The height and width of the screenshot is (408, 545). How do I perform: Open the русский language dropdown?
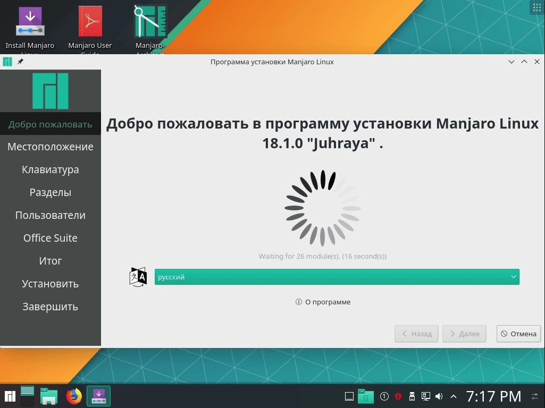(337, 277)
